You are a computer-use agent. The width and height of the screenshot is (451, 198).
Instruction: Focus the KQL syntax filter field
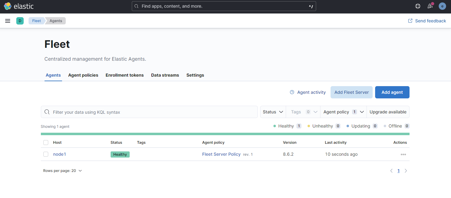pyautogui.click(x=149, y=112)
